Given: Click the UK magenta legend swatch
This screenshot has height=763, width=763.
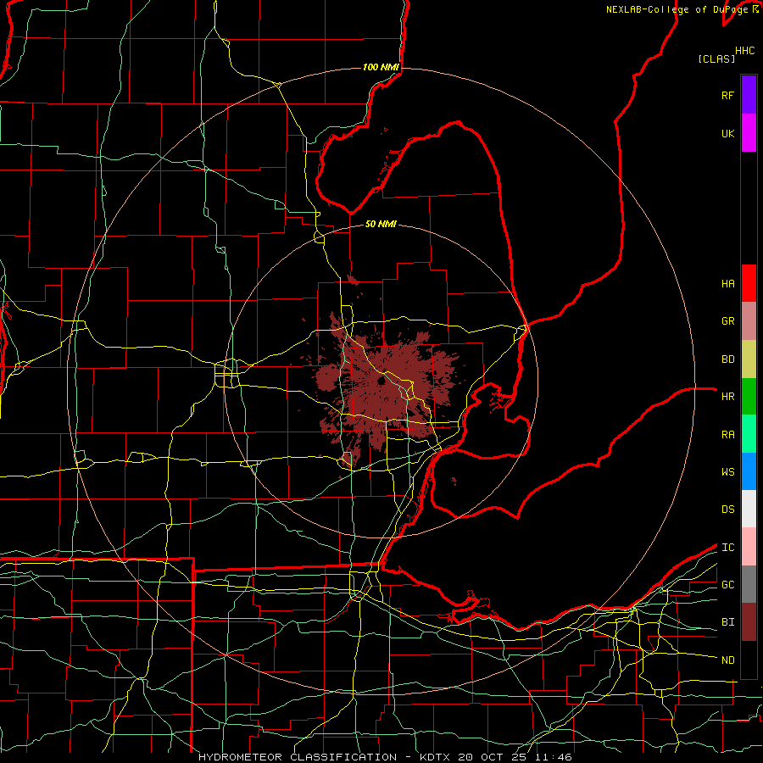Looking at the screenshot, I should [x=749, y=133].
